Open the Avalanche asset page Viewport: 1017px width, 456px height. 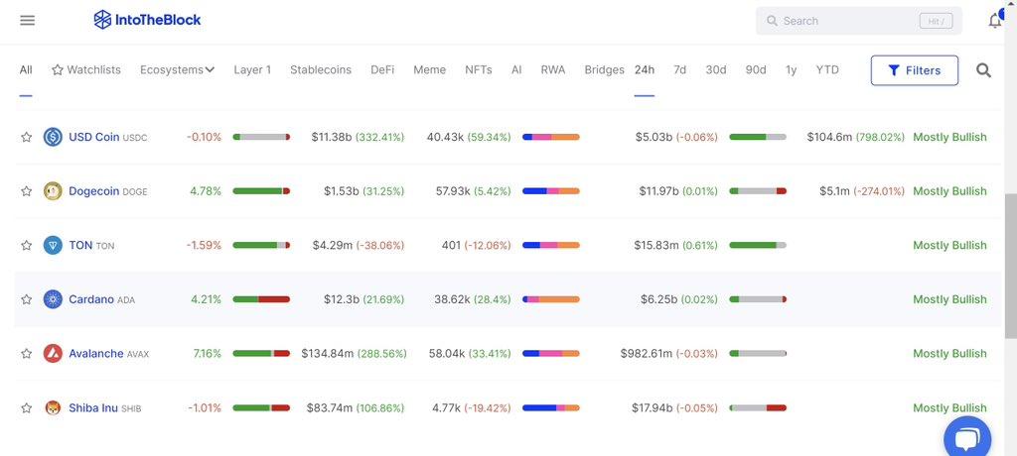(96, 354)
